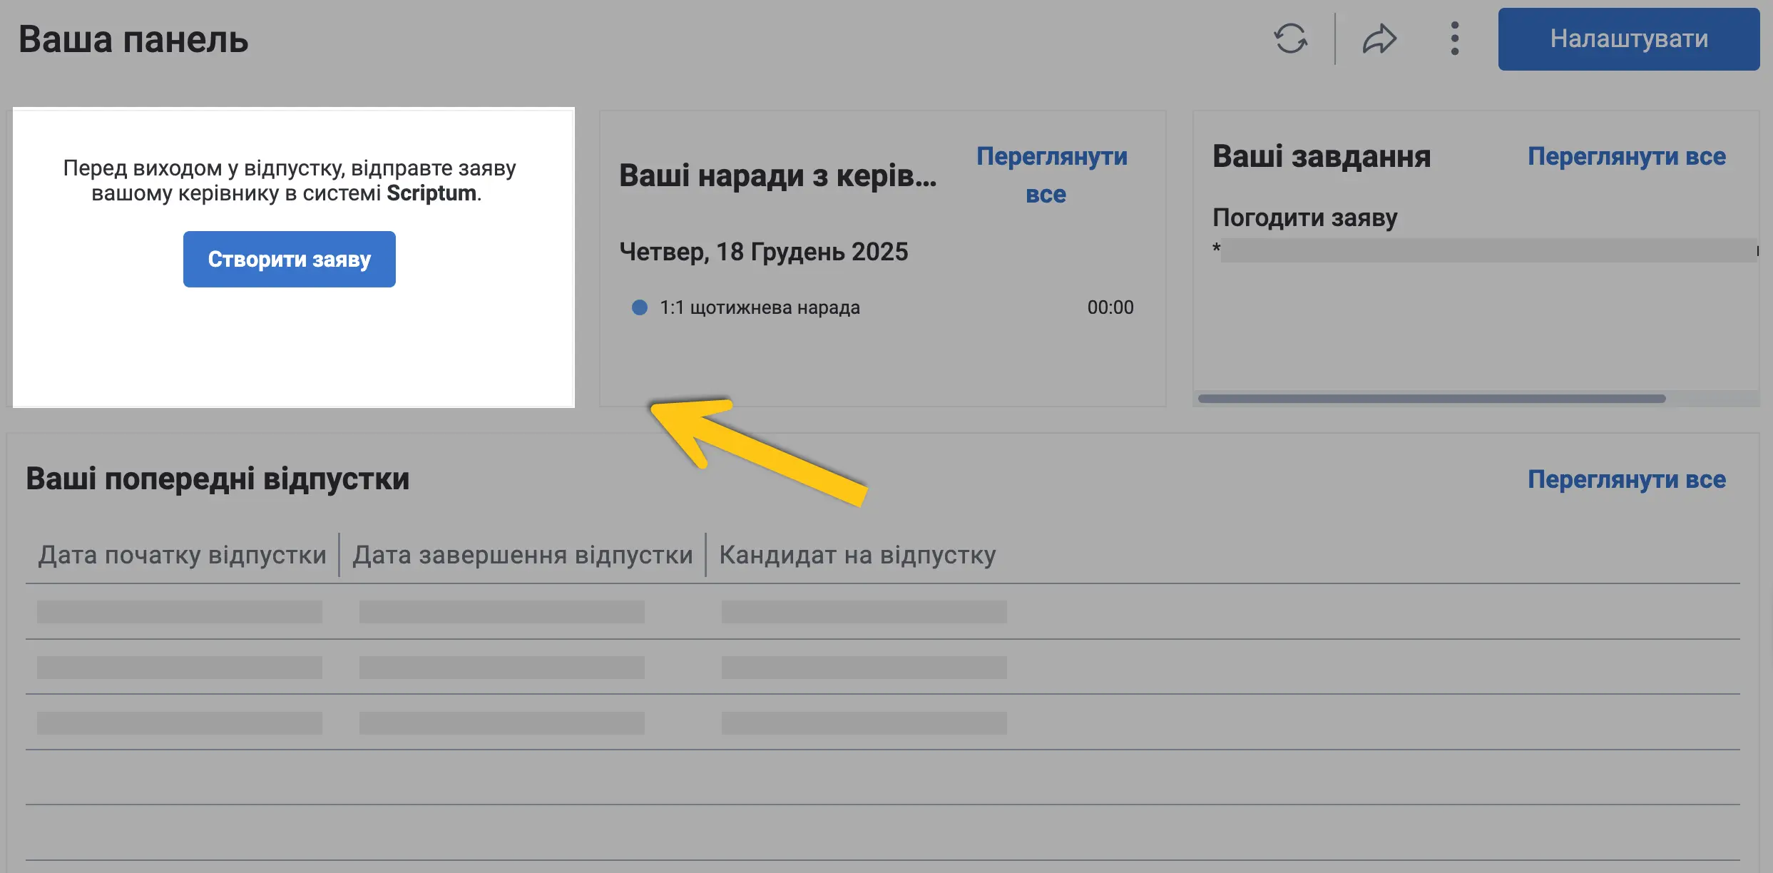Click the 00:00 meeting time
This screenshot has width=1773, height=873.
tap(1110, 307)
